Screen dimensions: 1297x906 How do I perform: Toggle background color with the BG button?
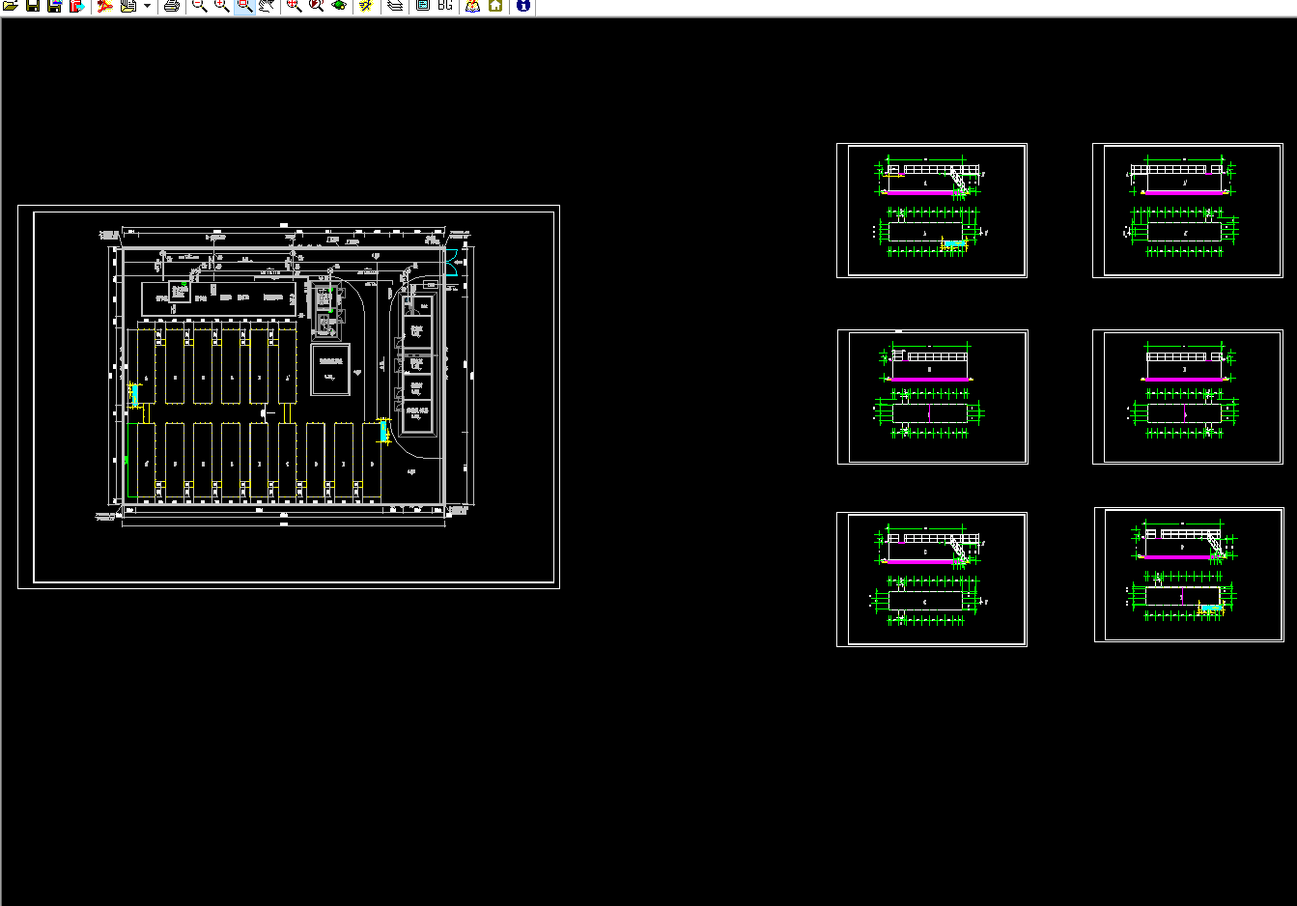pos(444,6)
